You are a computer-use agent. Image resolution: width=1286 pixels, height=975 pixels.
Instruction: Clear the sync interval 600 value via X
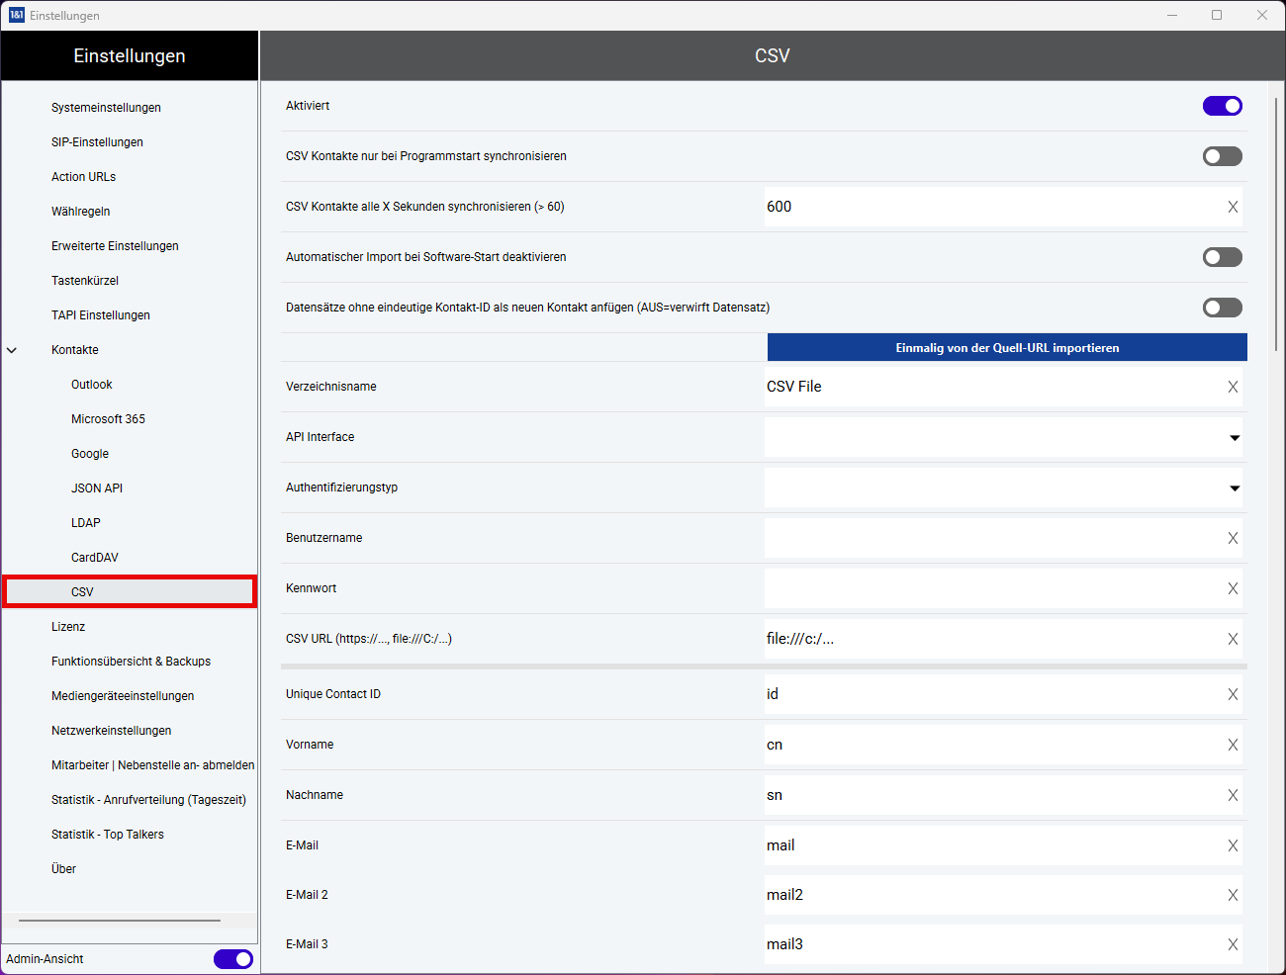1233,207
